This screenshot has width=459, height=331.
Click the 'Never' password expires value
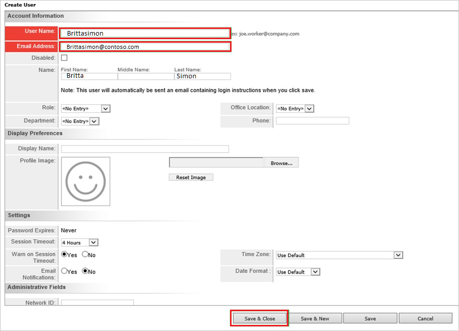(69, 230)
